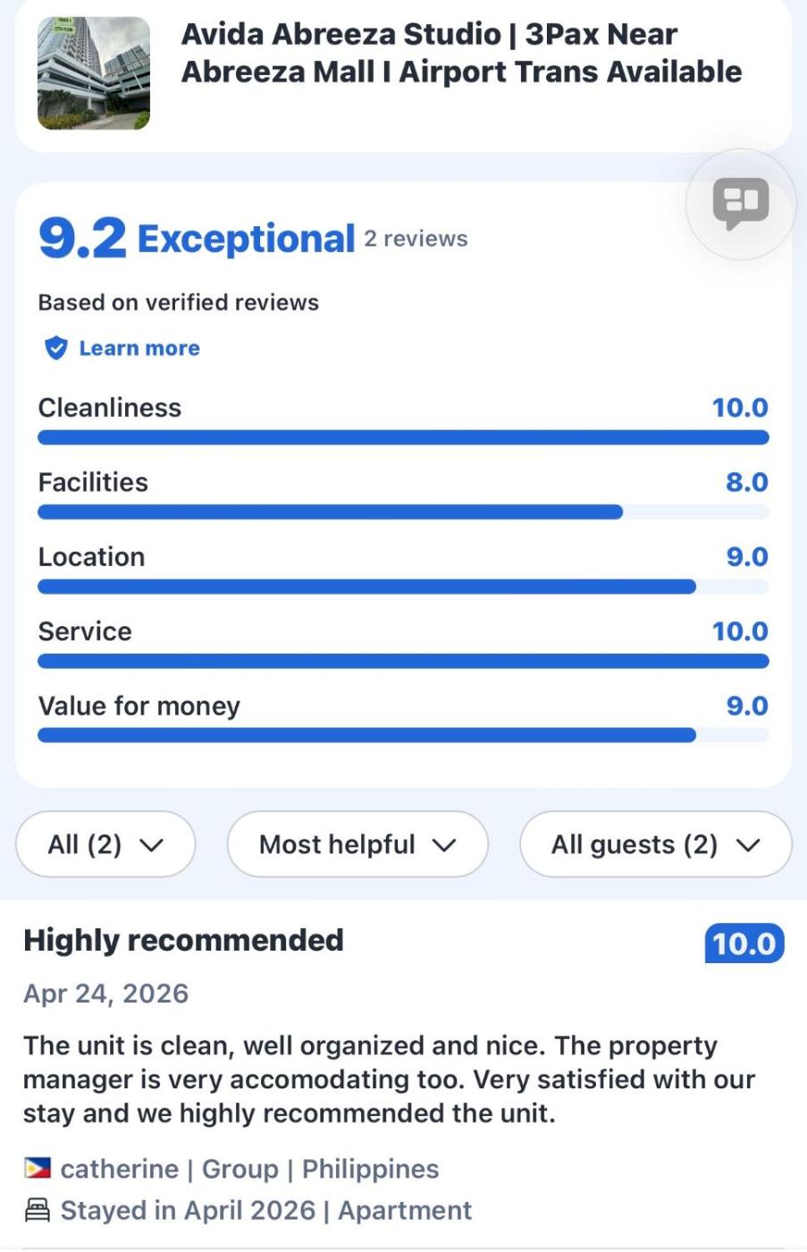The height and width of the screenshot is (1252, 807).
Task: Click the Facilities rating bar
Action: click(403, 512)
